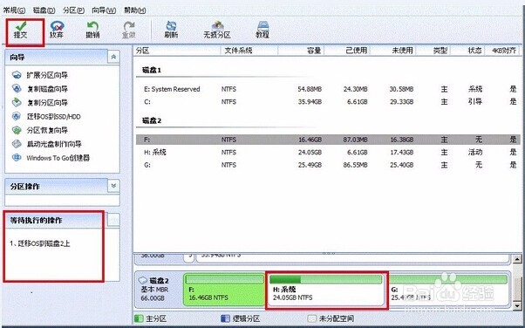Open the 帮助(H) menu
Viewport: 525px width, 328px height.
(x=134, y=10)
